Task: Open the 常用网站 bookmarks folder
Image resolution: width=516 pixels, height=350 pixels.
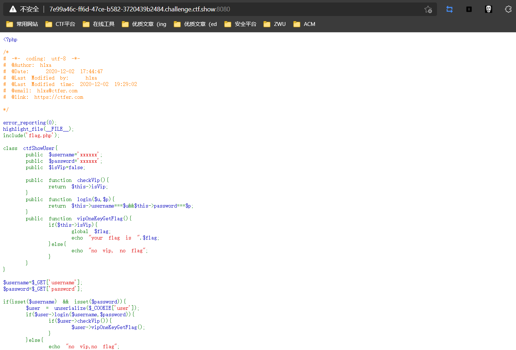Action: tap(22, 24)
